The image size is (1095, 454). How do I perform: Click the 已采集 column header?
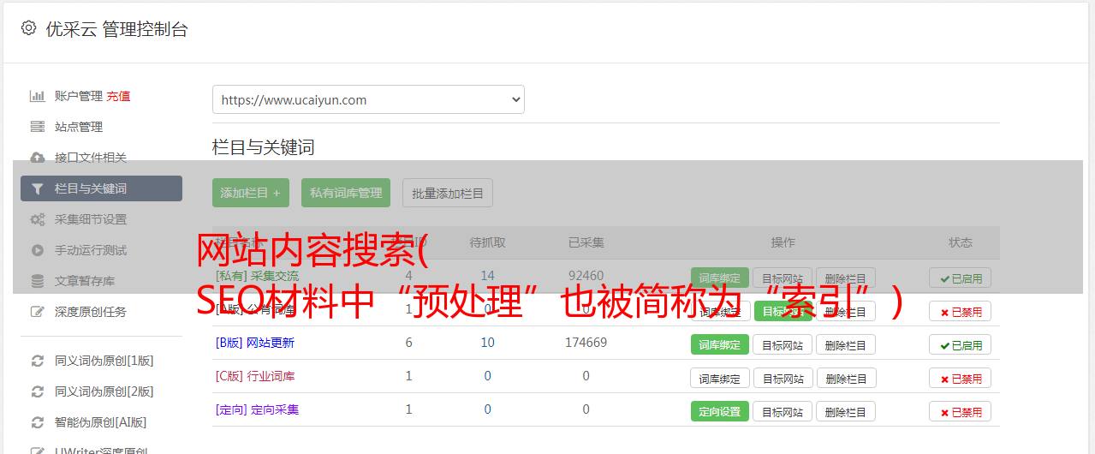point(586,242)
